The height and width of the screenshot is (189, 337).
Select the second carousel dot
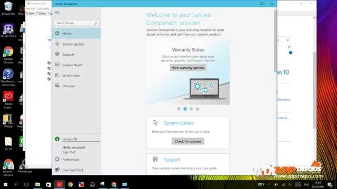[x=185, y=109]
